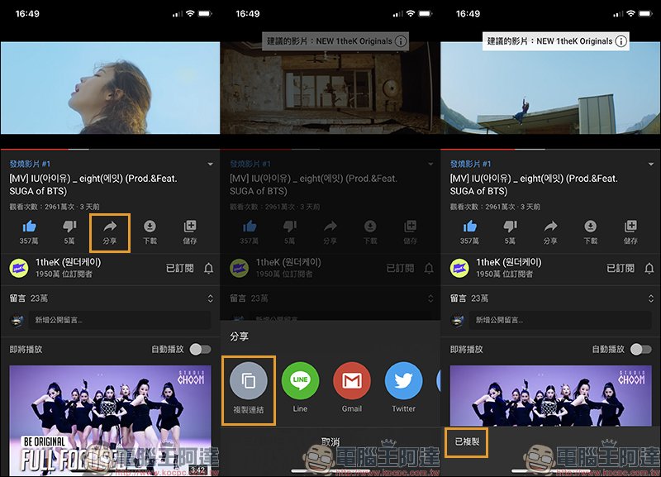Tap the dislike thumbs-down in right screen

click(510, 227)
